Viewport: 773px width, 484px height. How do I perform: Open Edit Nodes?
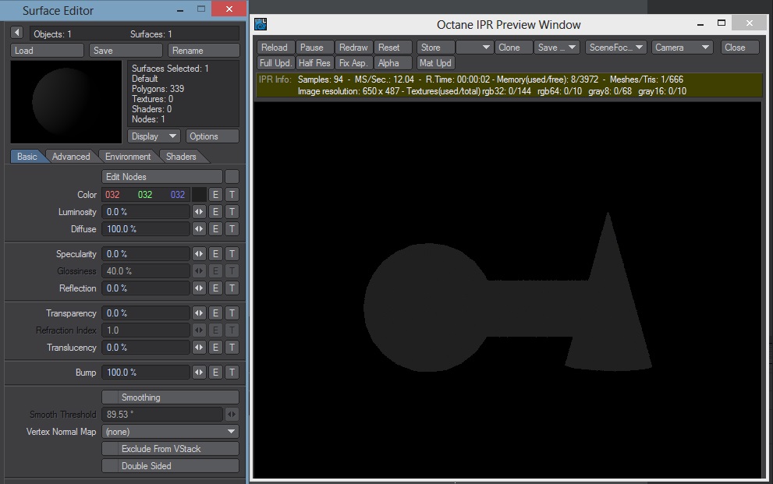pos(162,177)
